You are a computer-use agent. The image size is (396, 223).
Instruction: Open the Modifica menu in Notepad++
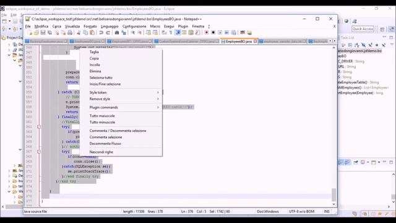[x=41, y=26]
